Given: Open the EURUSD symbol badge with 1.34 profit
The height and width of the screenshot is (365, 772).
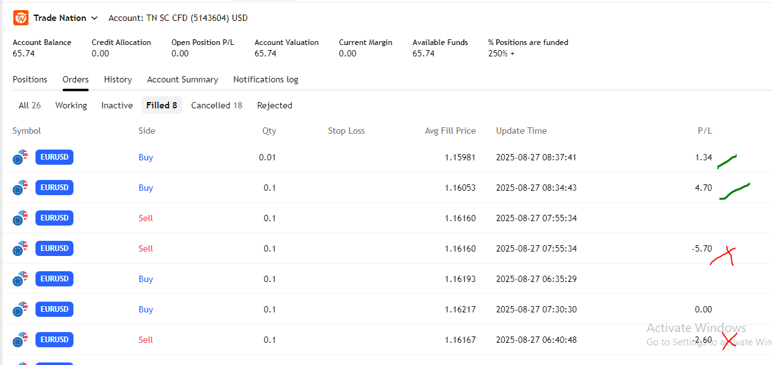Looking at the screenshot, I should pyautogui.click(x=54, y=157).
